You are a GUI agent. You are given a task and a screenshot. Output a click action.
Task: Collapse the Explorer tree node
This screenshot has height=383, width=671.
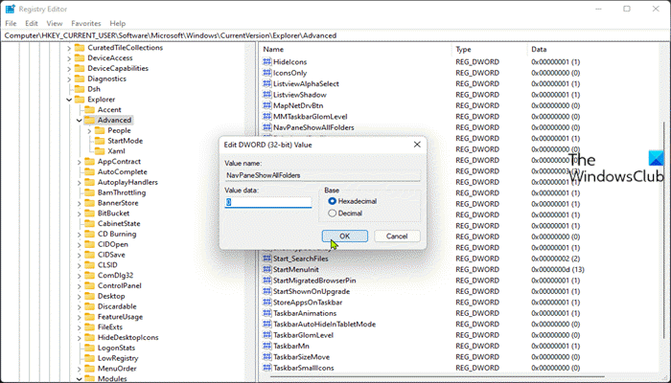pos(69,100)
